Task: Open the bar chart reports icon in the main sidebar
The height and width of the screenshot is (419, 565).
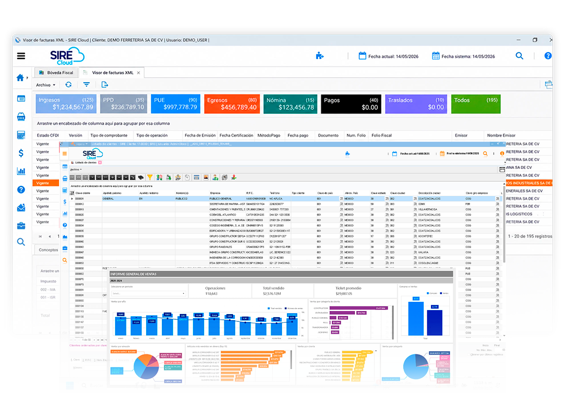Action: pos(21,171)
